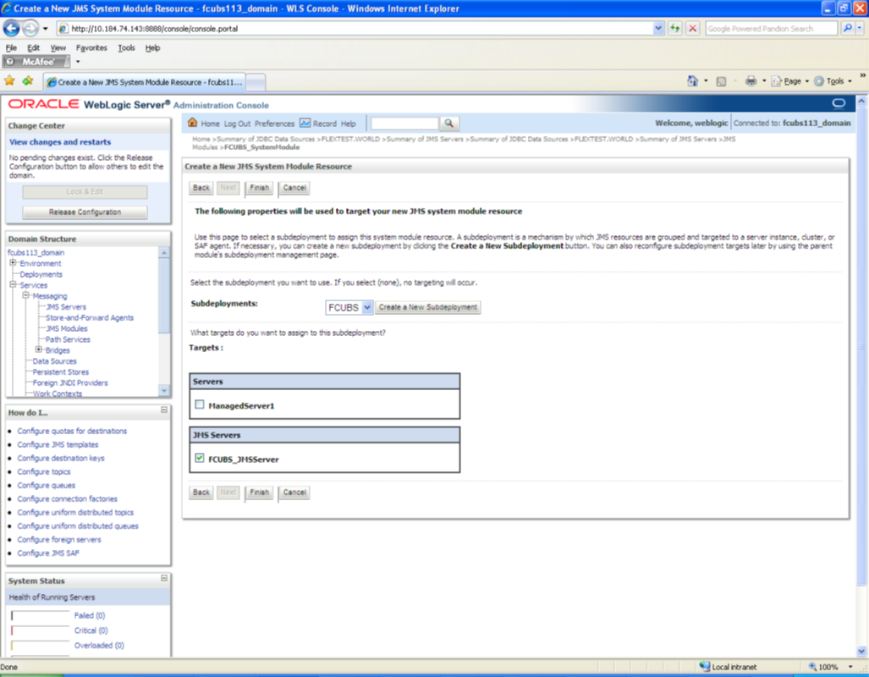
Task: Collapse the Services tree node
Action: 13,284
